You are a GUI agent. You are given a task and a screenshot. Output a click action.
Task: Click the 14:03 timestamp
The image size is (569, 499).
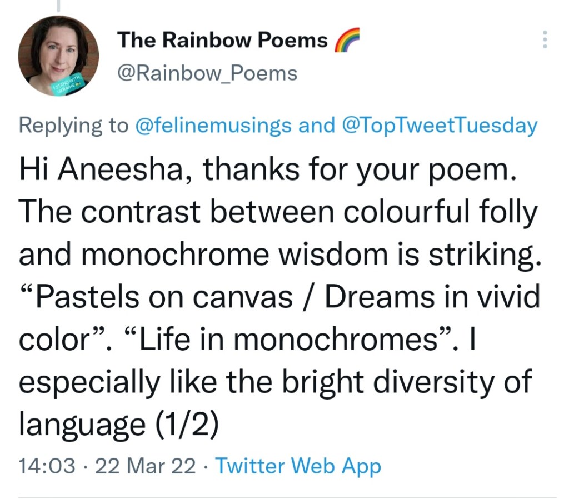pyautogui.click(x=47, y=465)
